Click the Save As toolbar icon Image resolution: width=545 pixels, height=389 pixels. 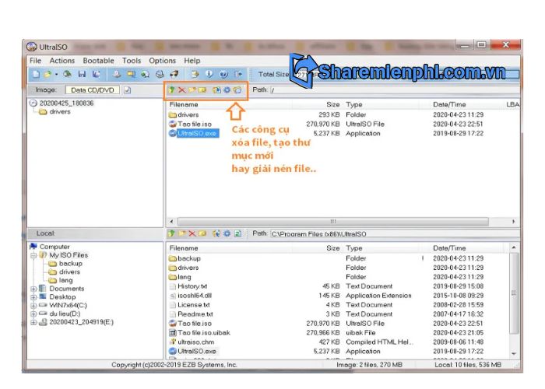tap(97, 74)
